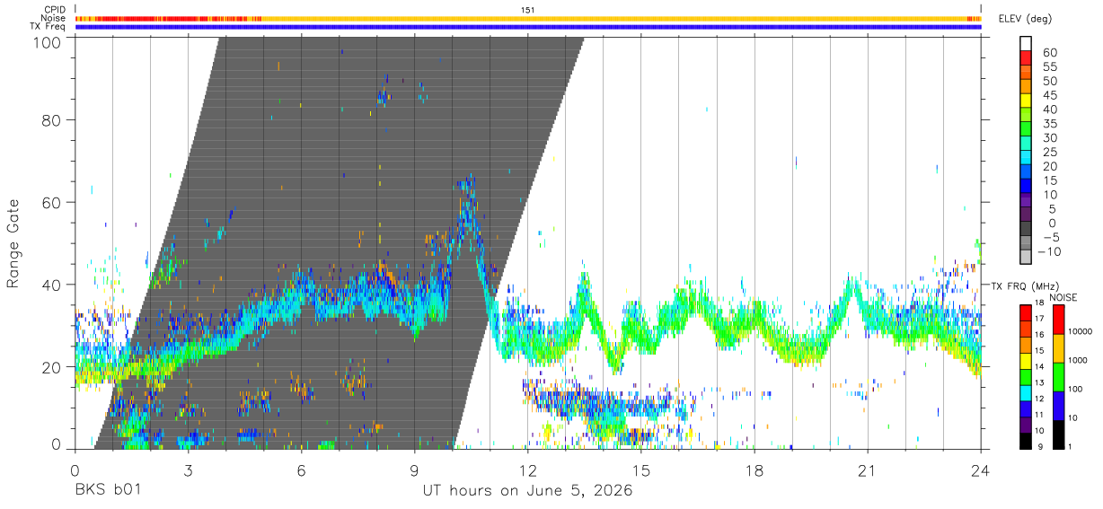Image resolution: width=1103 pixels, height=509 pixels.
Task: Click the x-axis tick label 18
Action: (x=754, y=471)
